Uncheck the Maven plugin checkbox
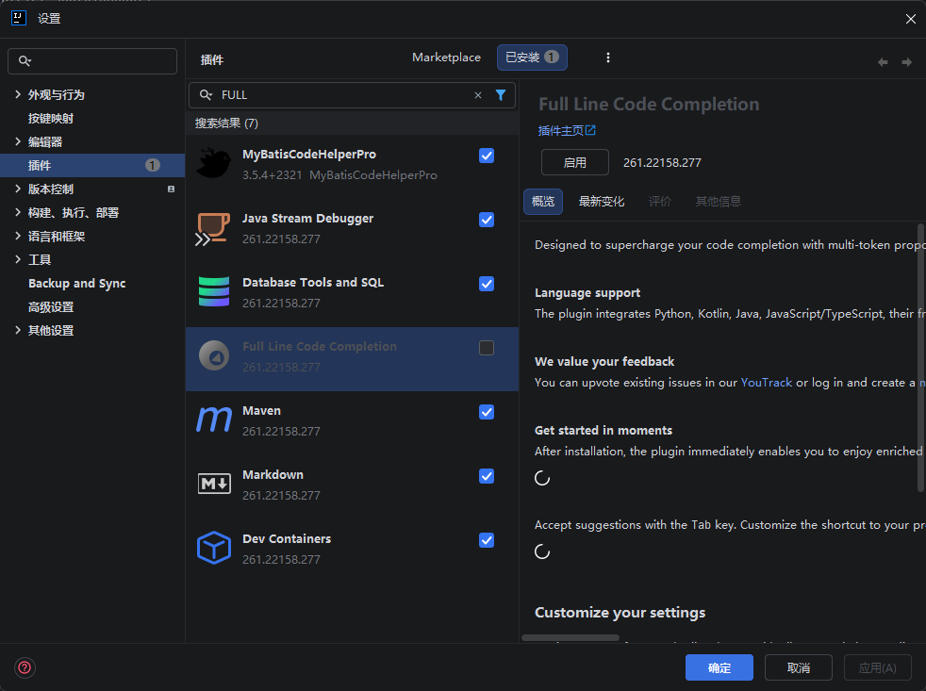926x691 pixels. pos(487,412)
